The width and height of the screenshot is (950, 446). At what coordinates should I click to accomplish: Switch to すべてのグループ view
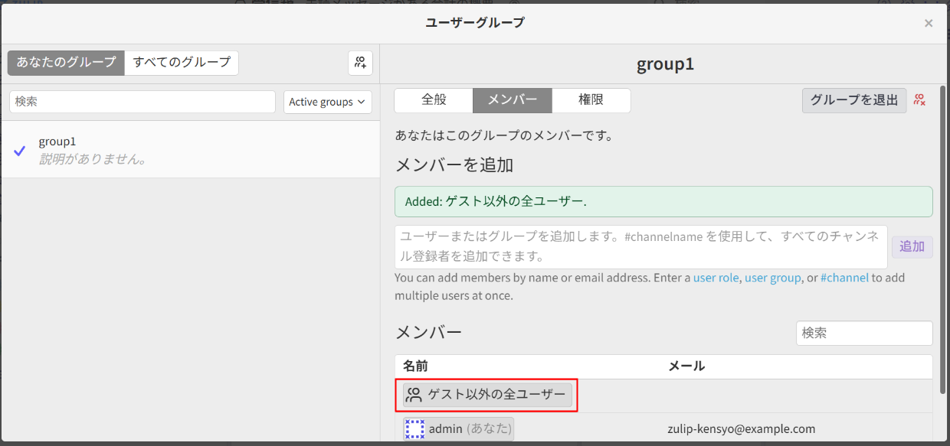[x=182, y=63]
